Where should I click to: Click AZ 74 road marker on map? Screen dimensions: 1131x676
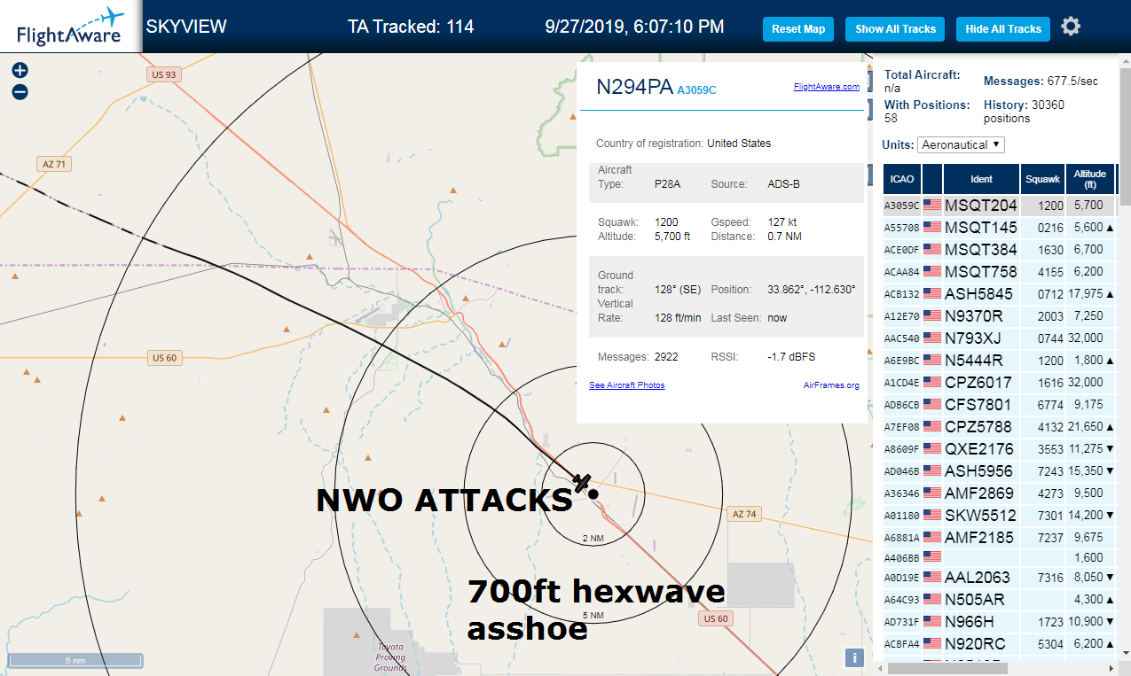coord(745,514)
